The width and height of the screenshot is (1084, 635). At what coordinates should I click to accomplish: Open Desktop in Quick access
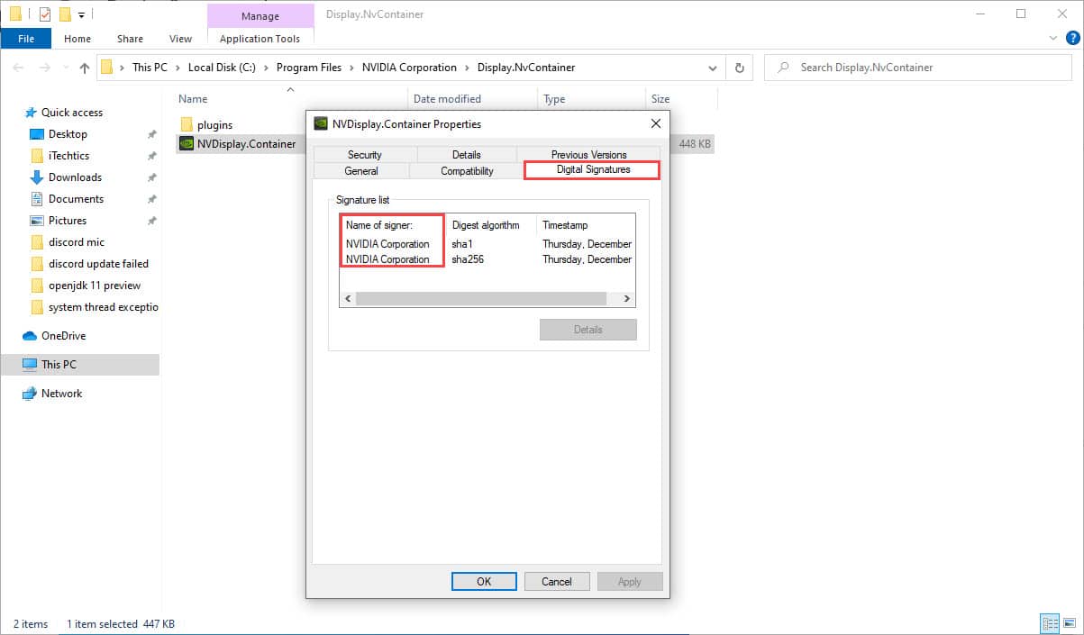(68, 134)
